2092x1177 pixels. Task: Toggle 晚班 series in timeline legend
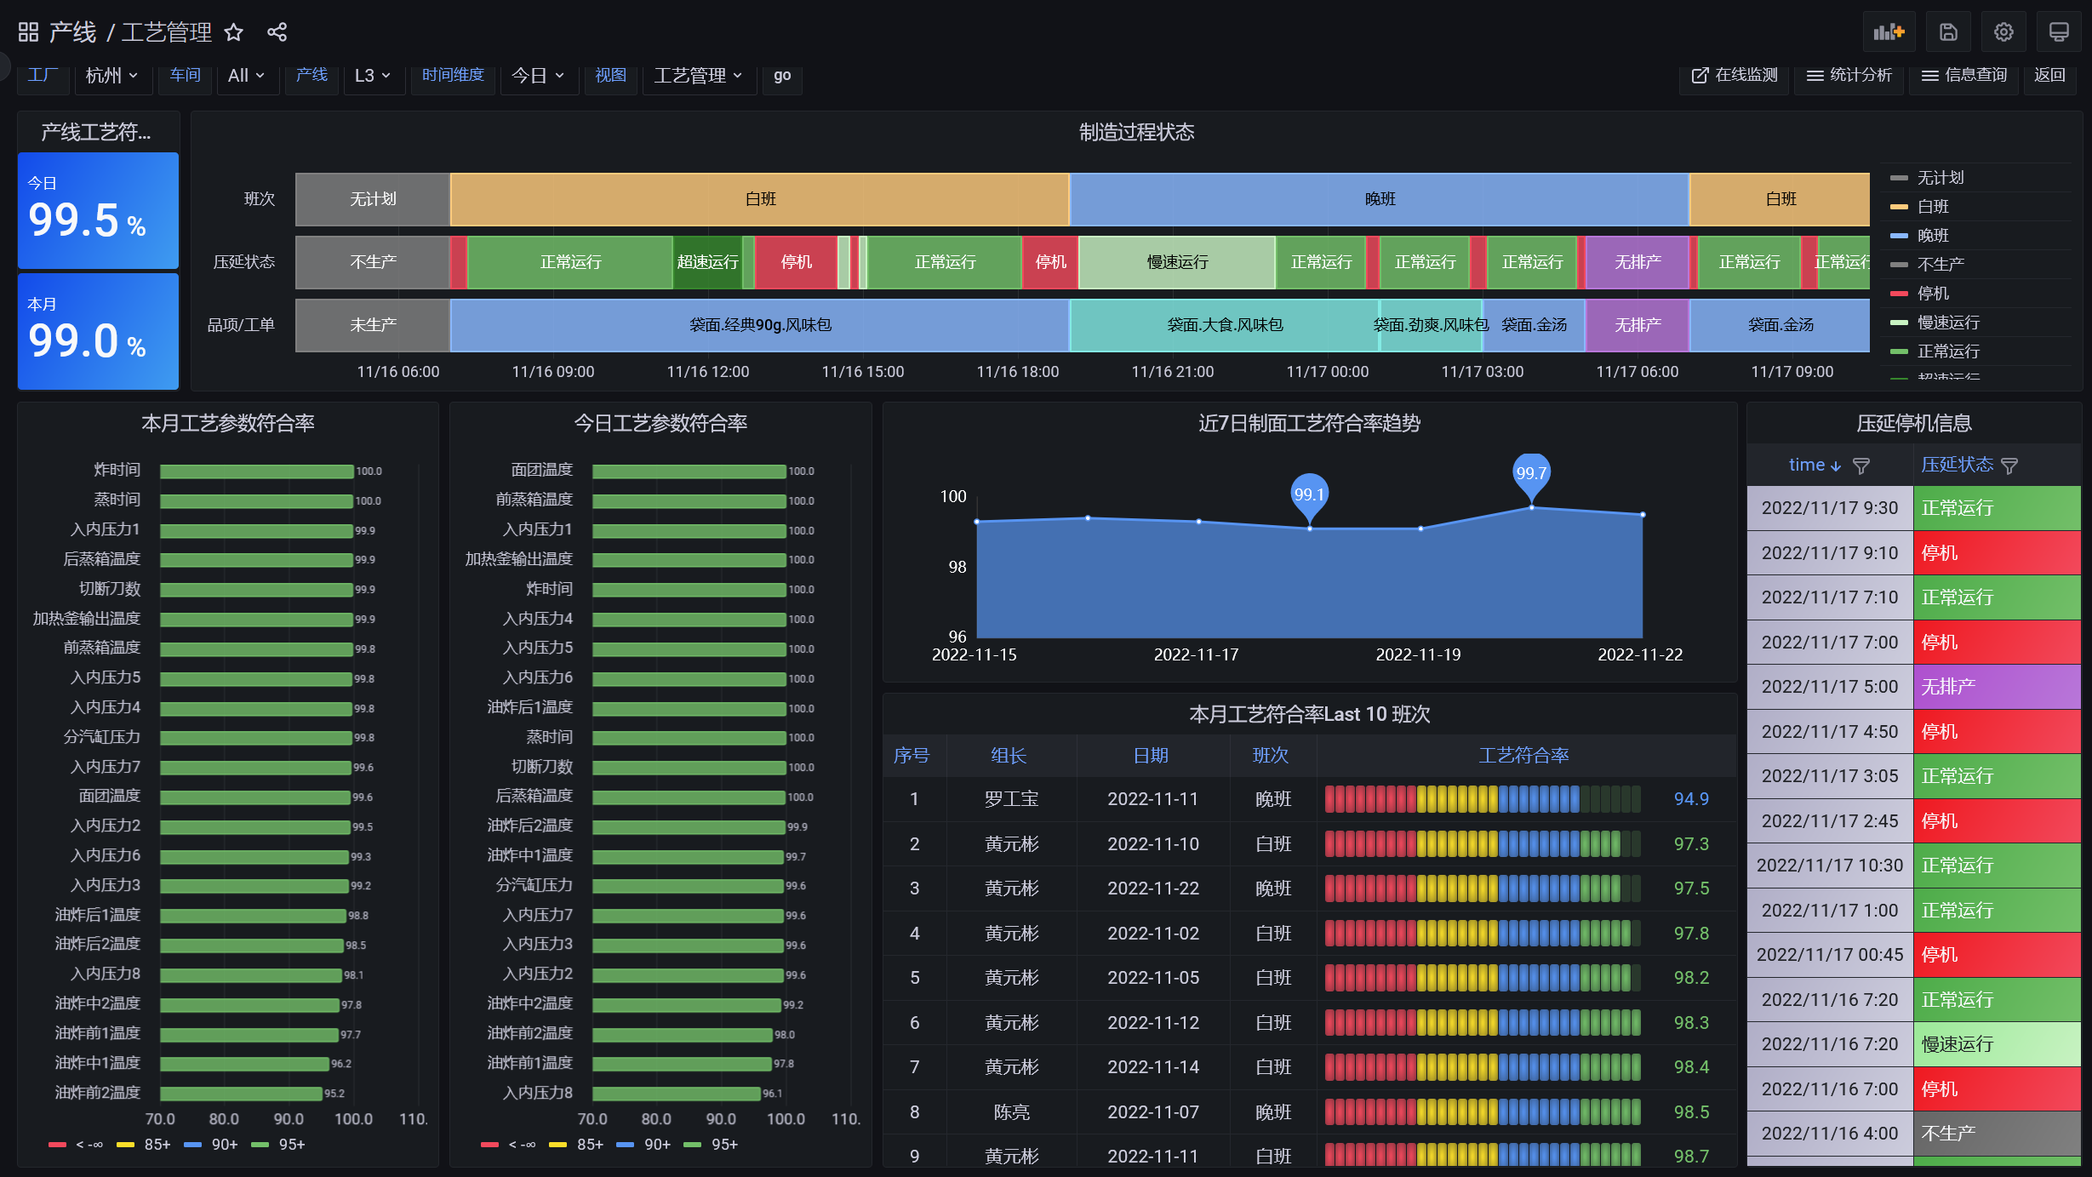click(1932, 236)
